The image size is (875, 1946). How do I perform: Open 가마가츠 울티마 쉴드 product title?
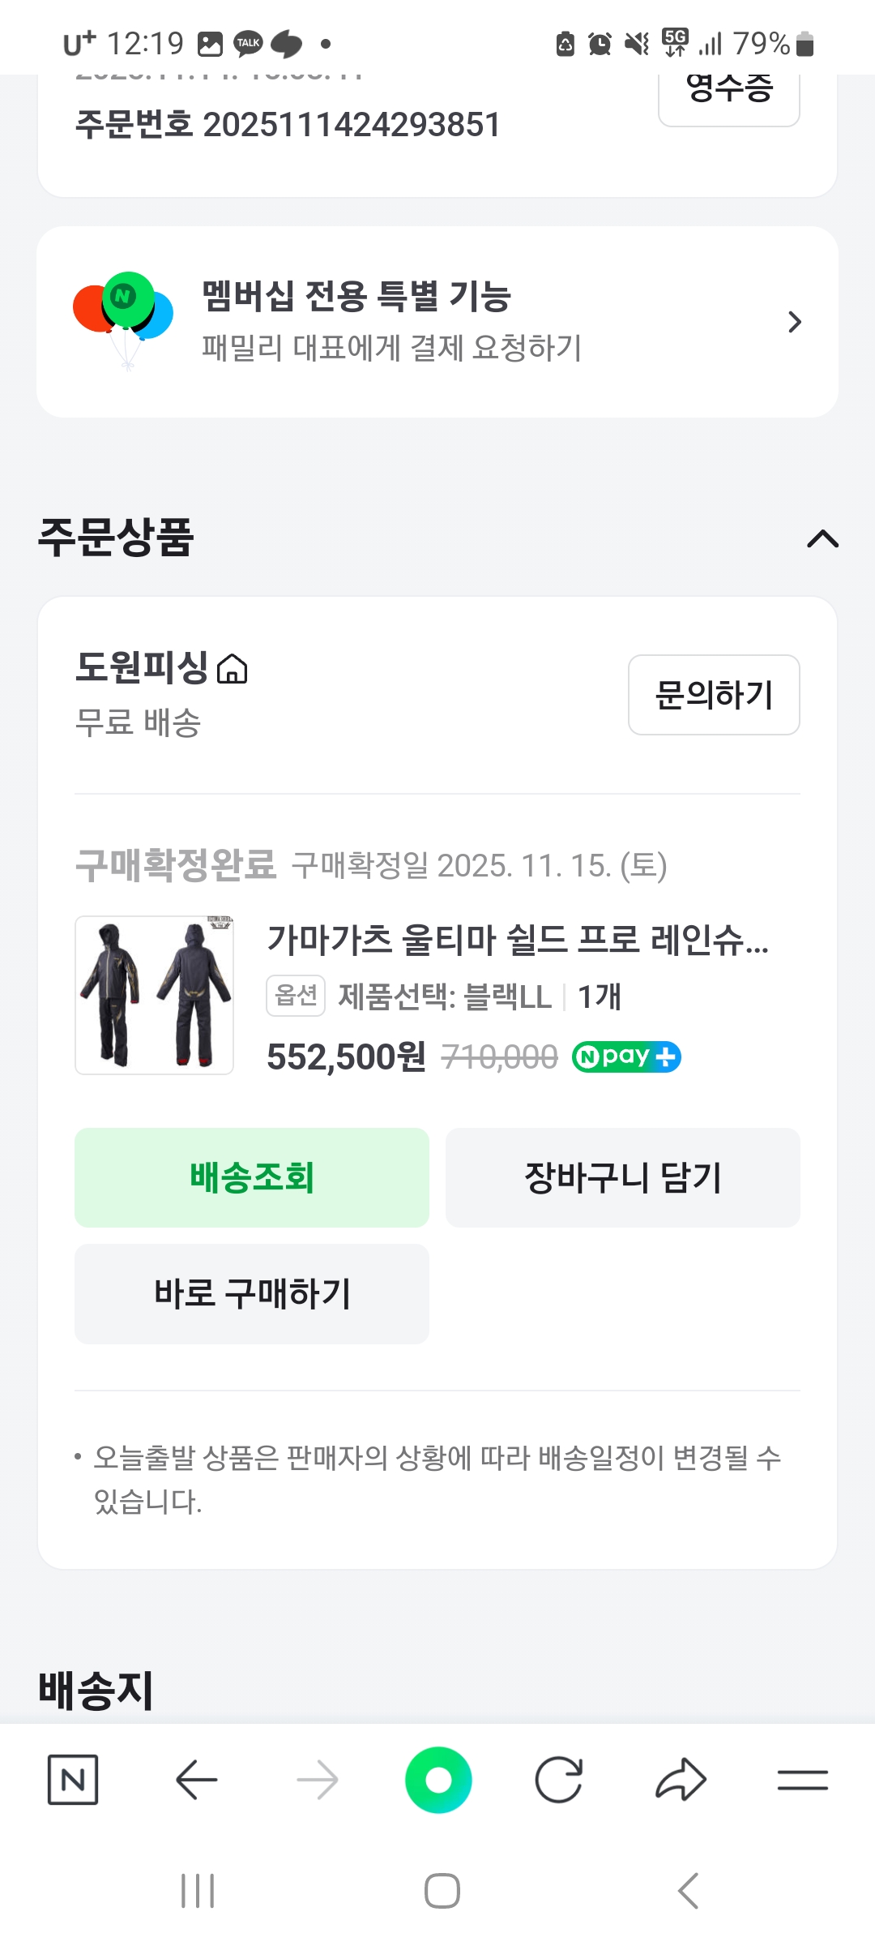pos(518,940)
